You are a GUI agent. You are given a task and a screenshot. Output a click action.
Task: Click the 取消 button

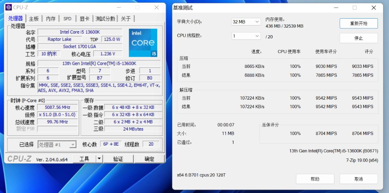click(x=359, y=179)
